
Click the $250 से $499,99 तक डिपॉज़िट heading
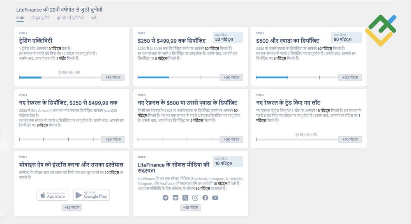pyautogui.click(x=172, y=41)
